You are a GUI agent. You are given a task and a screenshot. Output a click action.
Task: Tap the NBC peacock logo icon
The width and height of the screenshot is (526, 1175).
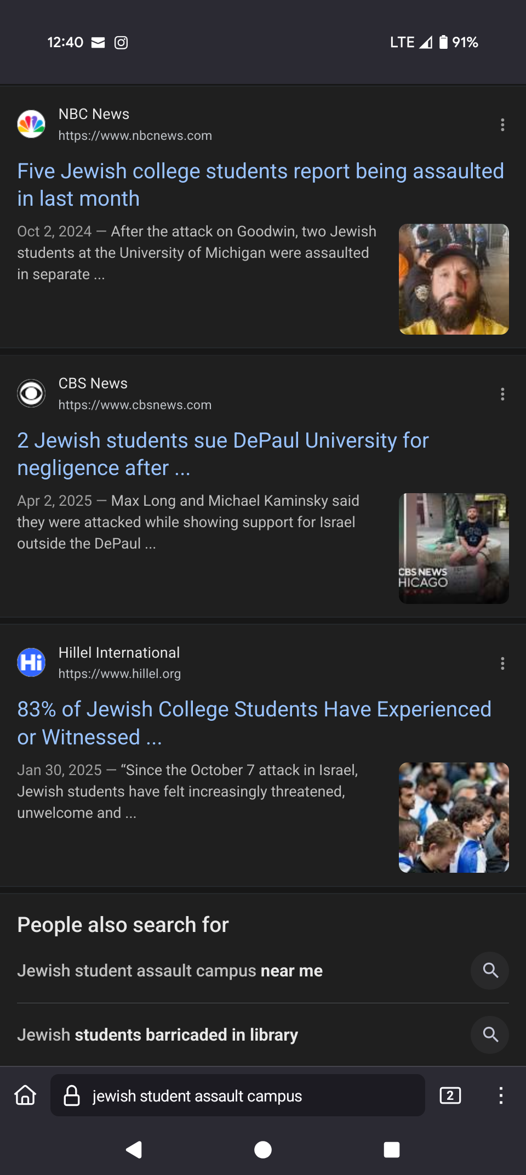pyautogui.click(x=31, y=124)
